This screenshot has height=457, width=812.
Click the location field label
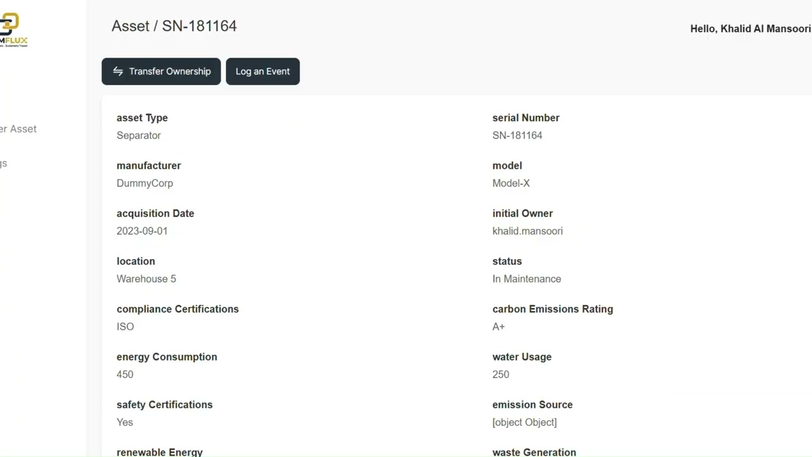point(136,262)
